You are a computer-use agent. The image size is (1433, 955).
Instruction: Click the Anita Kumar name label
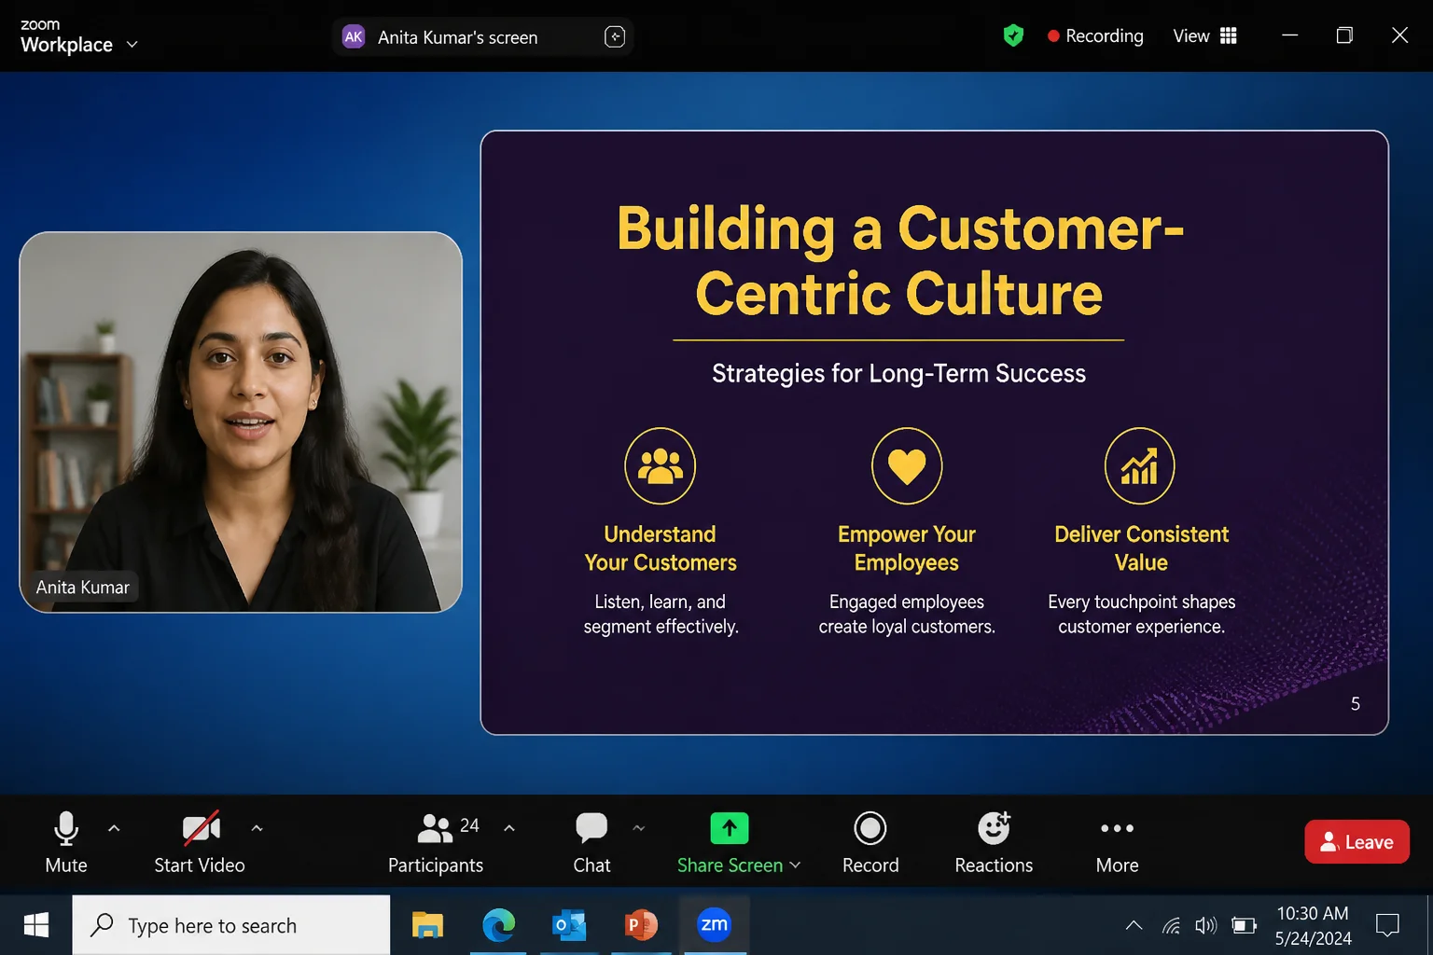(x=83, y=588)
